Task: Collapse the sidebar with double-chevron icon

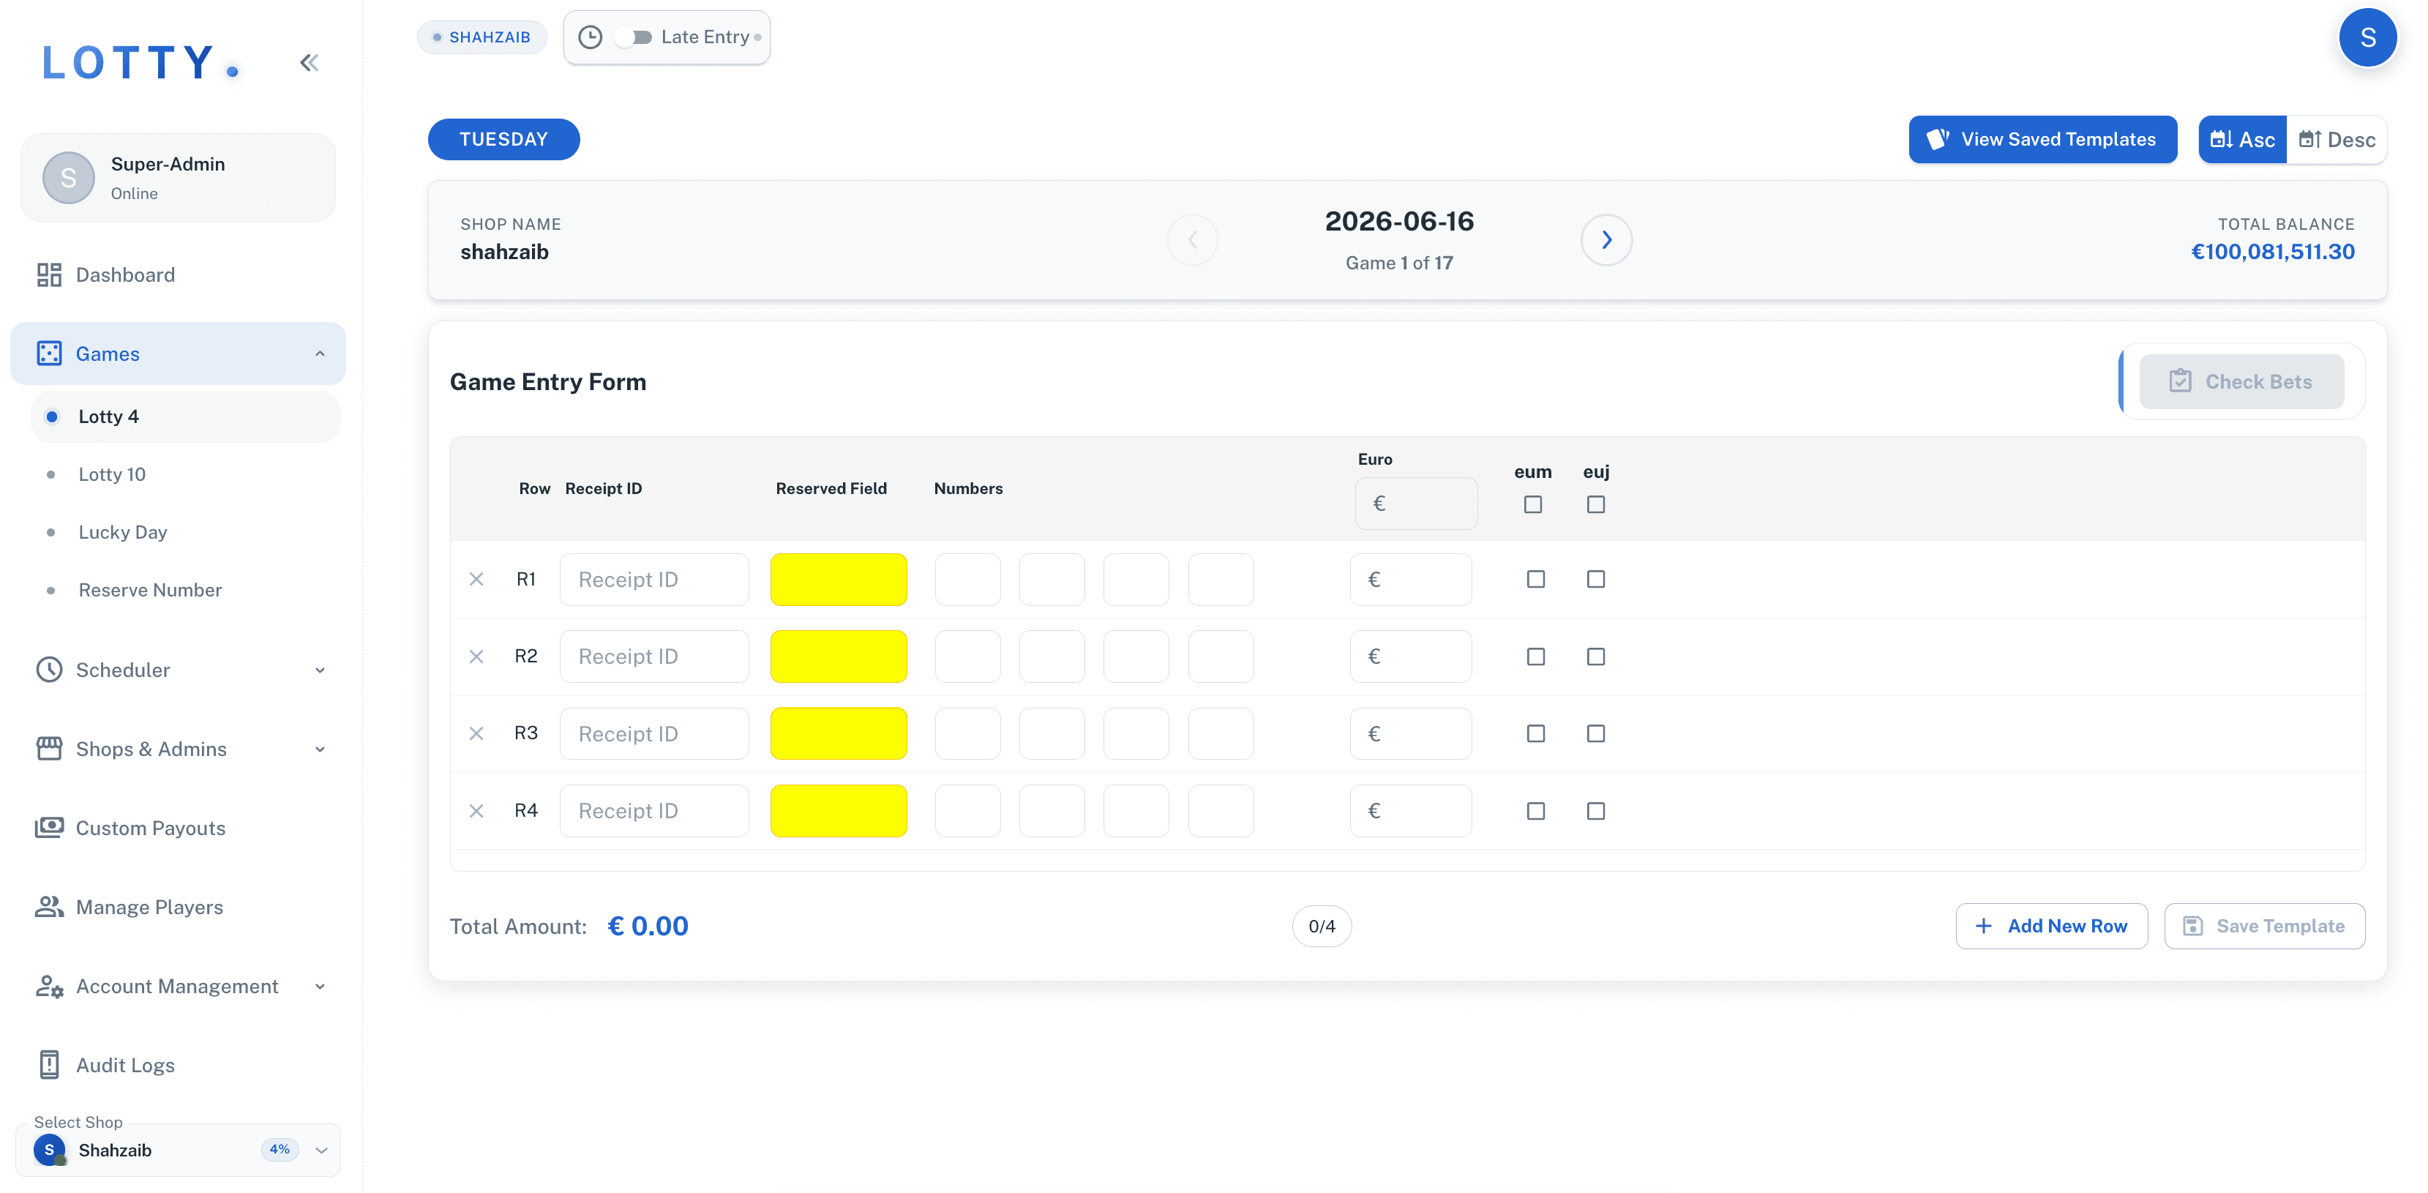Action: click(309, 63)
